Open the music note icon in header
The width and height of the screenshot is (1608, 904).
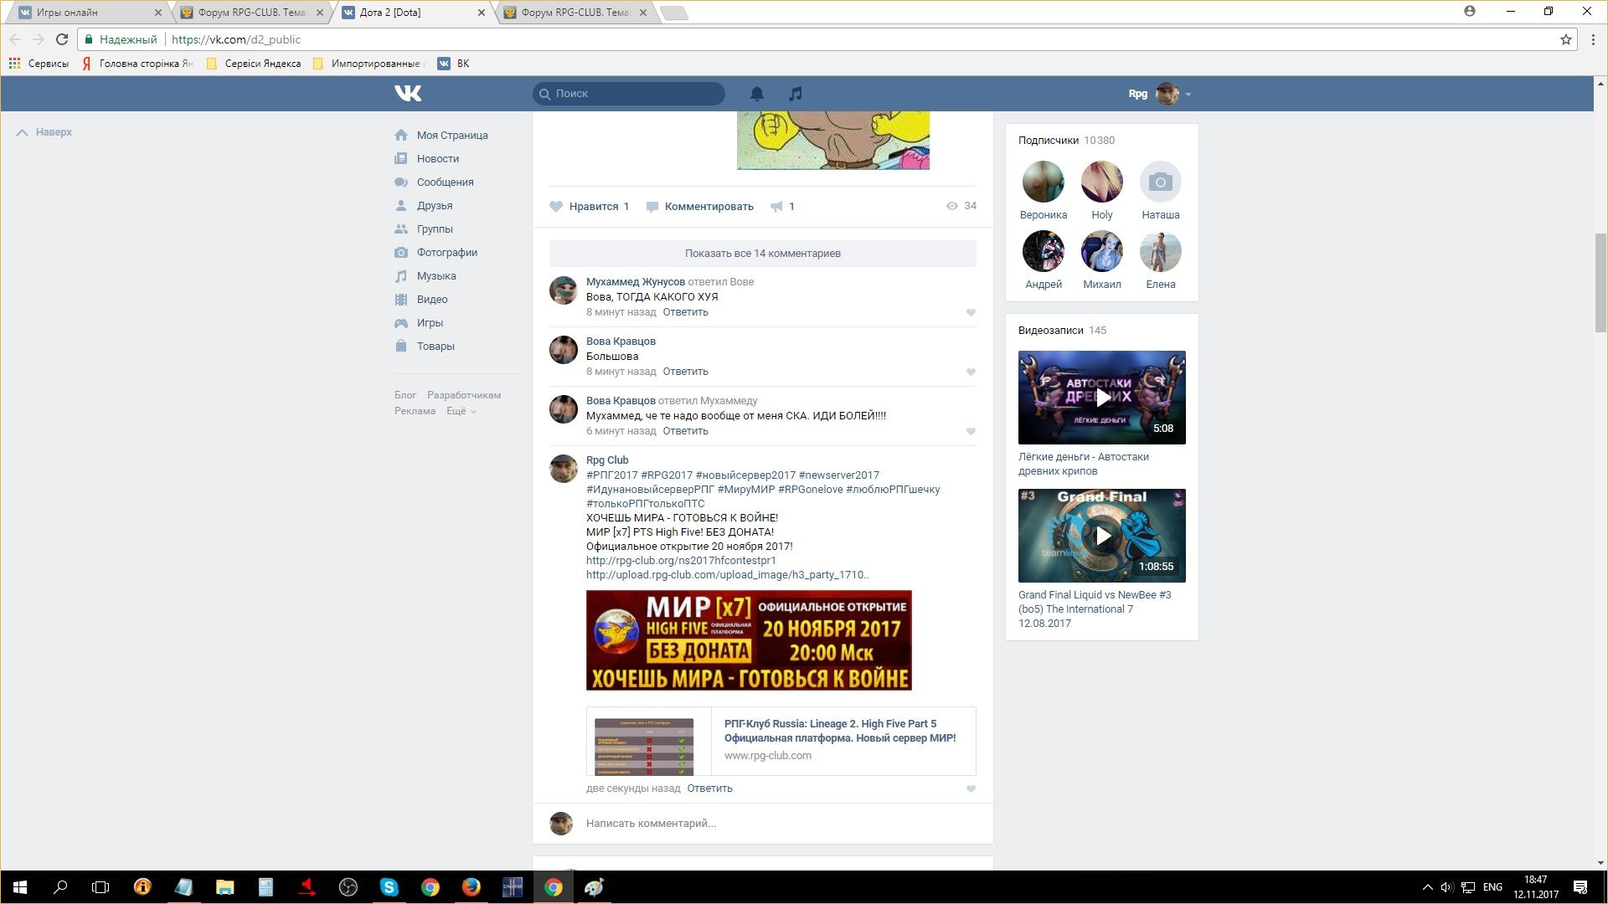[795, 94]
